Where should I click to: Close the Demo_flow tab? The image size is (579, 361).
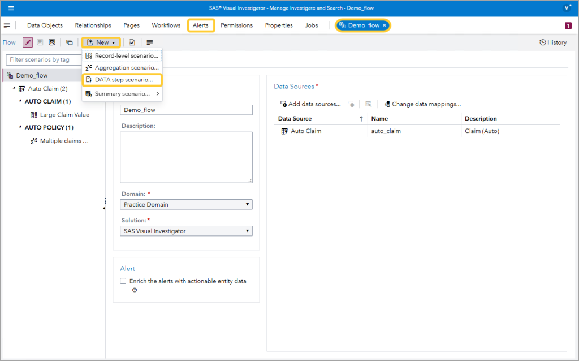point(384,25)
